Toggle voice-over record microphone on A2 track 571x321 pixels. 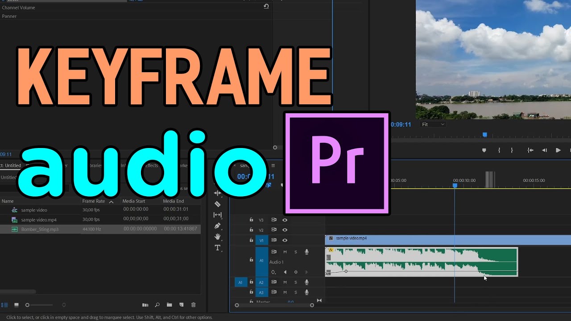click(306, 282)
